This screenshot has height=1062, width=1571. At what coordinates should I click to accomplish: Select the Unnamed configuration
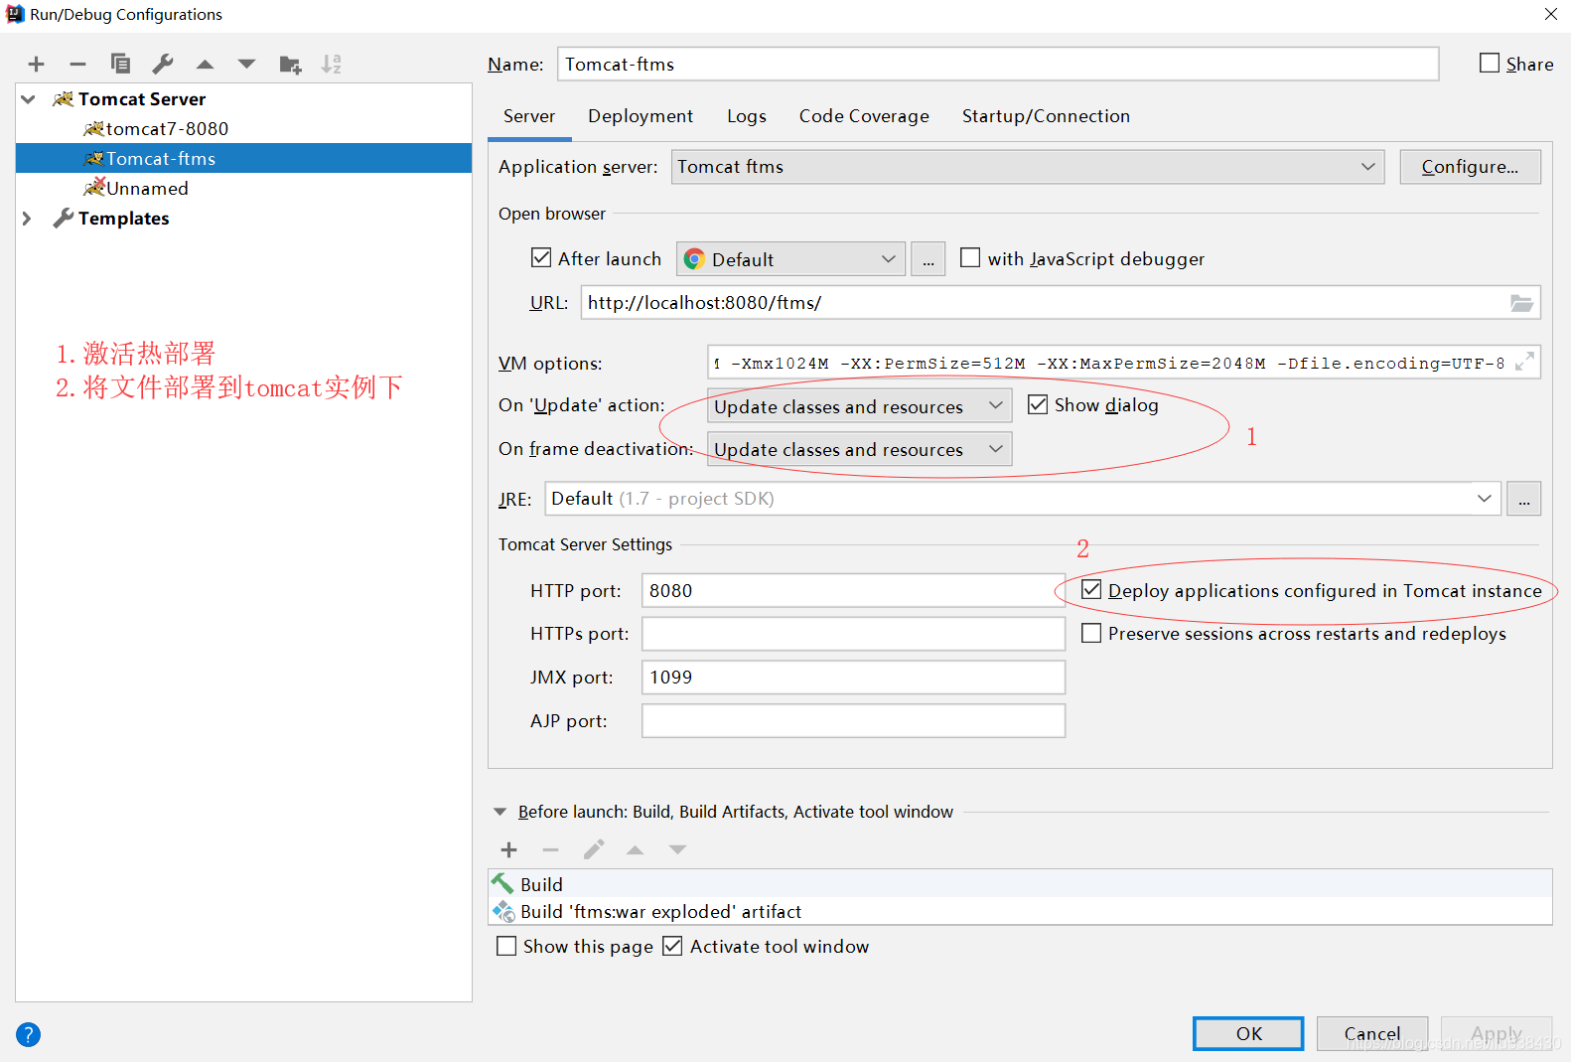(243, 189)
